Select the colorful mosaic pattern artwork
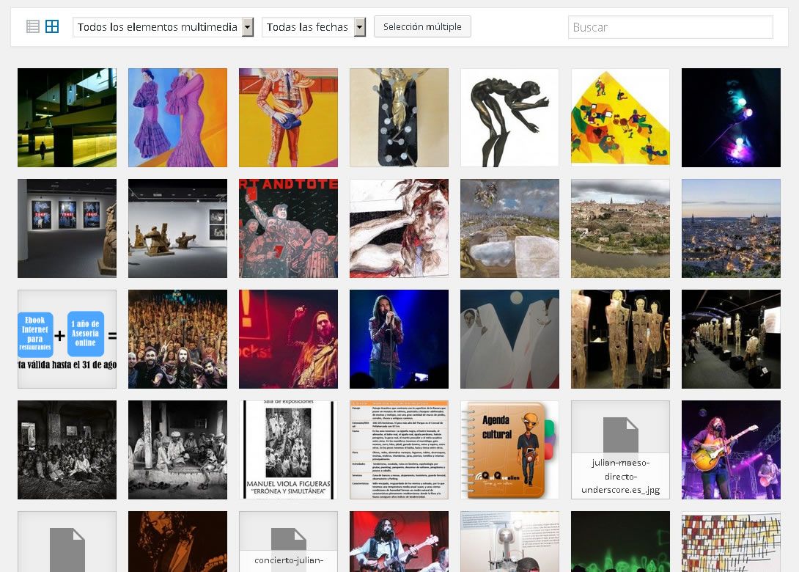The width and height of the screenshot is (799, 572). [732, 541]
